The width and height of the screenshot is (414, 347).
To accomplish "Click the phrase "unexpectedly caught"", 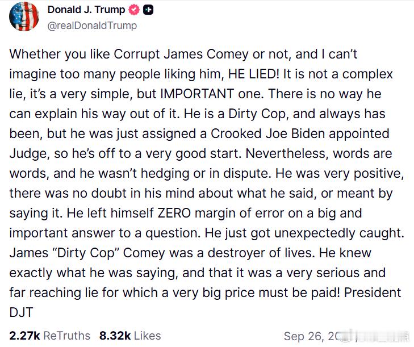I will [339, 233].
